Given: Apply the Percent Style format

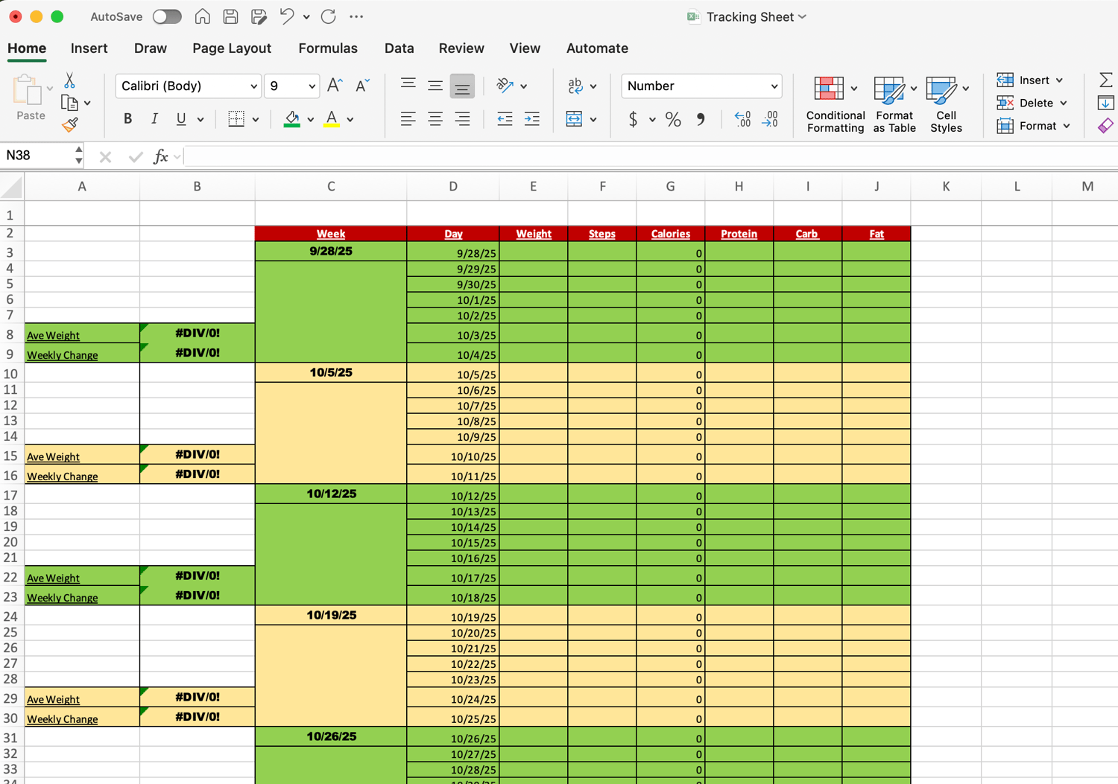Looking at the screenshot, I should coord(673,119).
